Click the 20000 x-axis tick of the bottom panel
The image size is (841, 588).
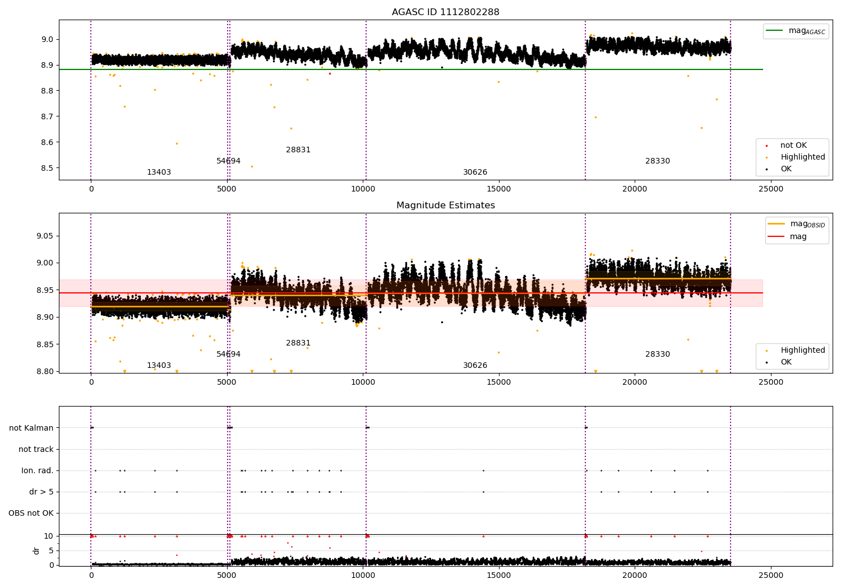635,575
